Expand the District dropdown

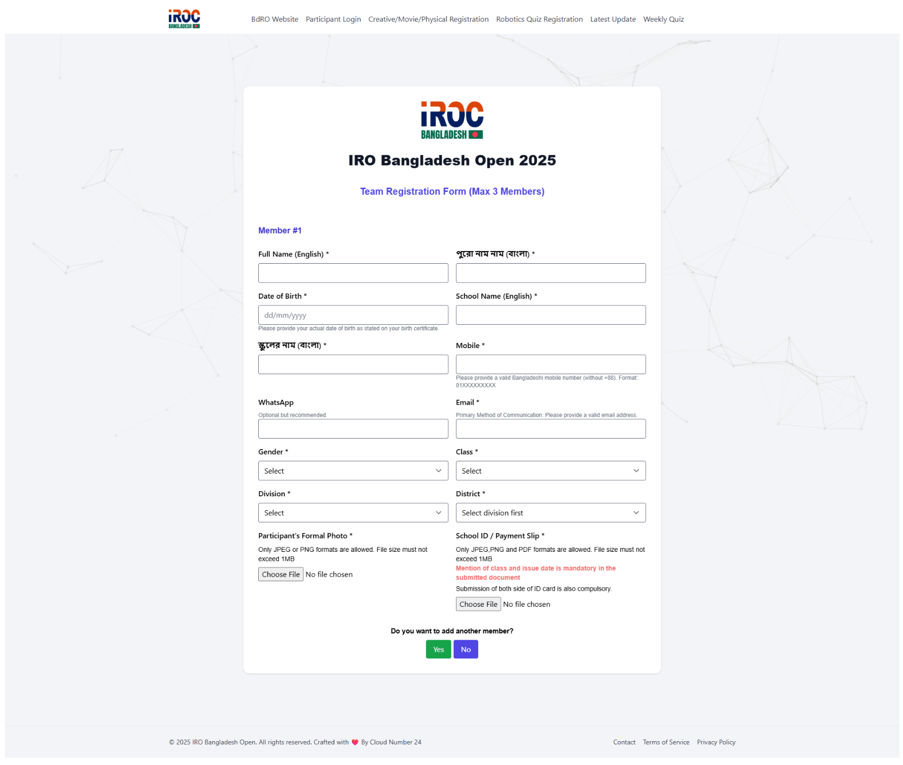point(550,512)
